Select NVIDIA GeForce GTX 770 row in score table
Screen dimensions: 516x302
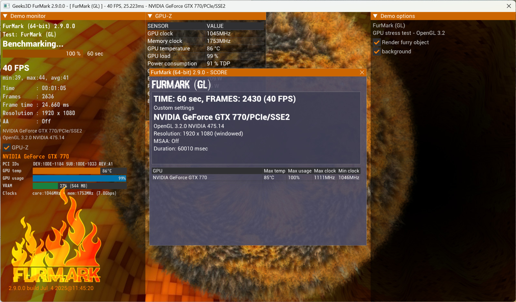tap(256, 177)
